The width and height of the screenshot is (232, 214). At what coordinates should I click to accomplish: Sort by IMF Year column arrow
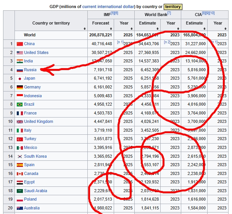tap(131, 28)
